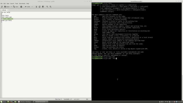Image resolution: width=183 pixels, height=103 pixels.
Task: Click the highlighted 'git add --help' line
Action: click(8, 19)
